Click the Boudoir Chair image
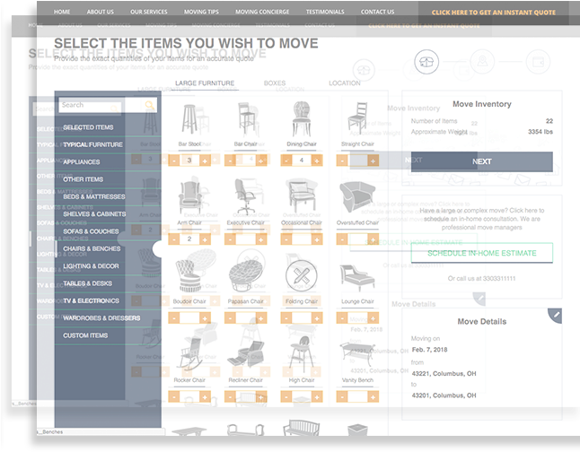Viewport: 580px width, 452px height. (189, 276)
